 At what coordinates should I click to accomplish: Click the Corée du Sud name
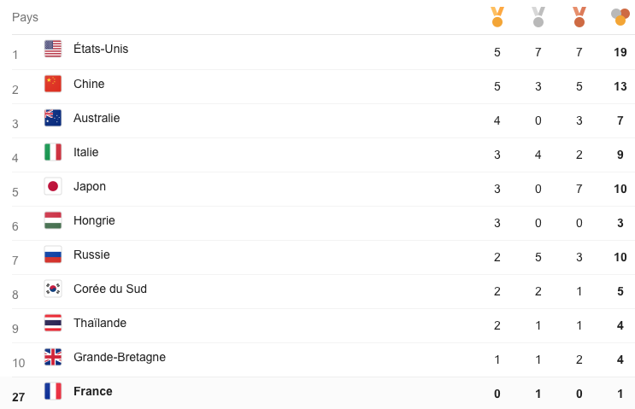pyautogui.click(x=110, y=289)
